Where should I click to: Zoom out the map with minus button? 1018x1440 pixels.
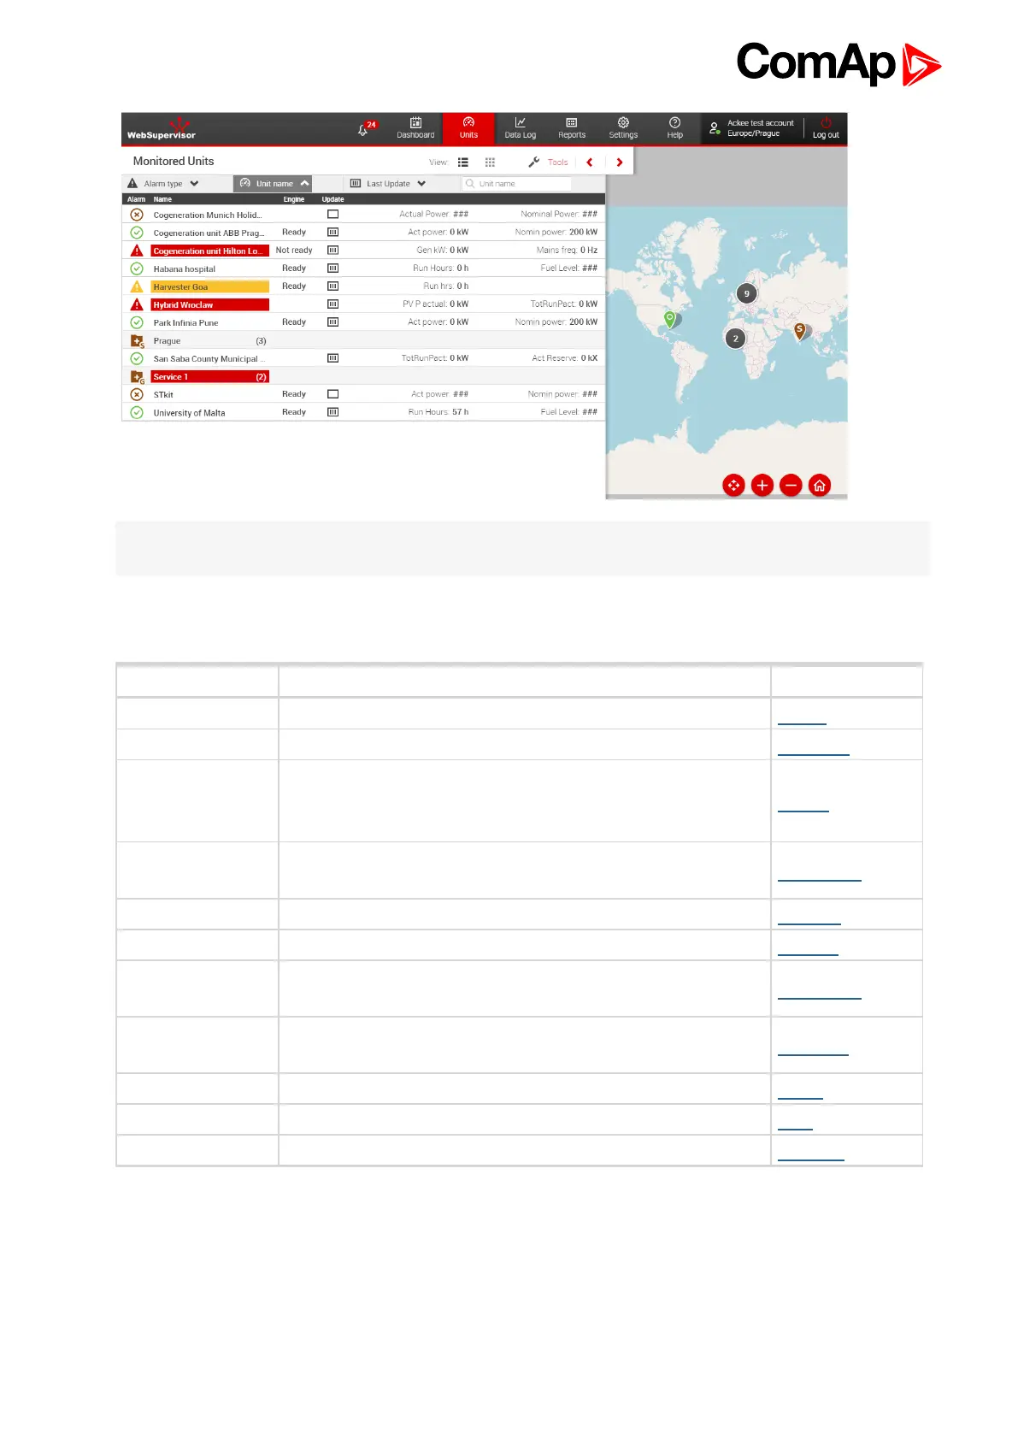(791, 486)
